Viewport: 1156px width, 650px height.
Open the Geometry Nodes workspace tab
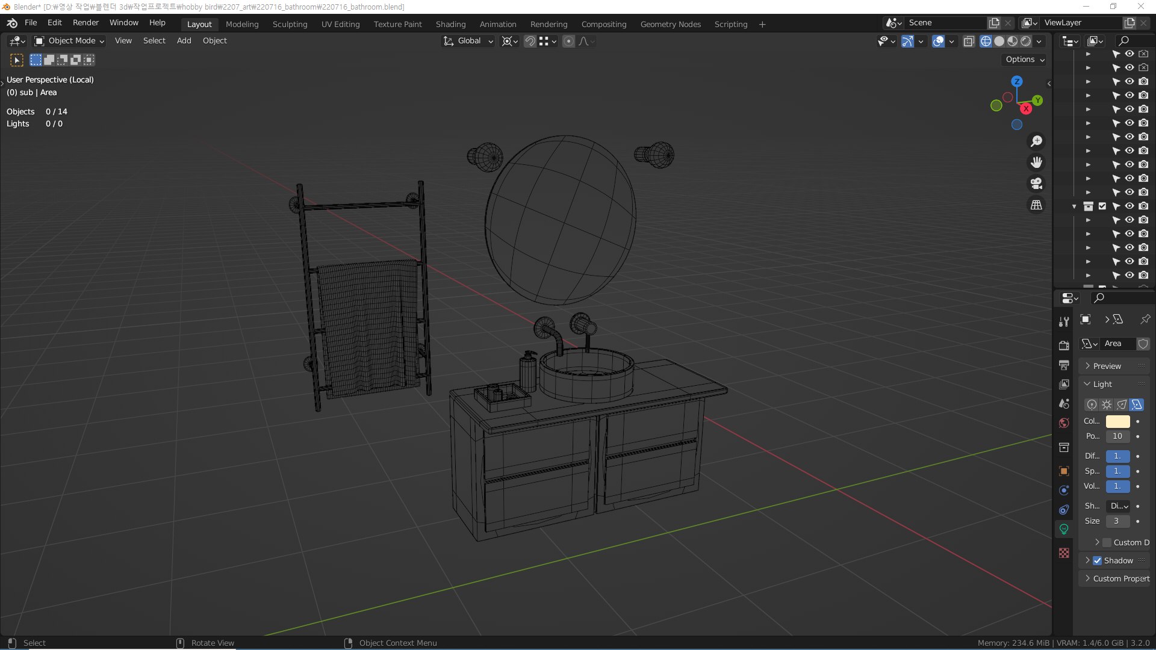pos(670,24)
